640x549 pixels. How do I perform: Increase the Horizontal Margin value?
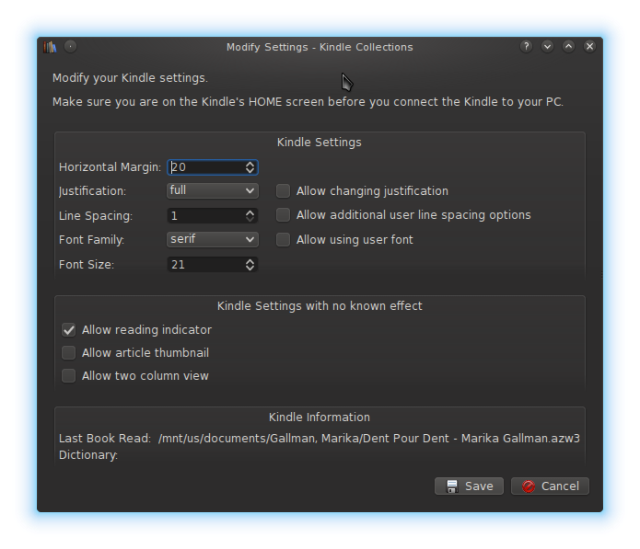pyautogui.click(x=250, y=164)
